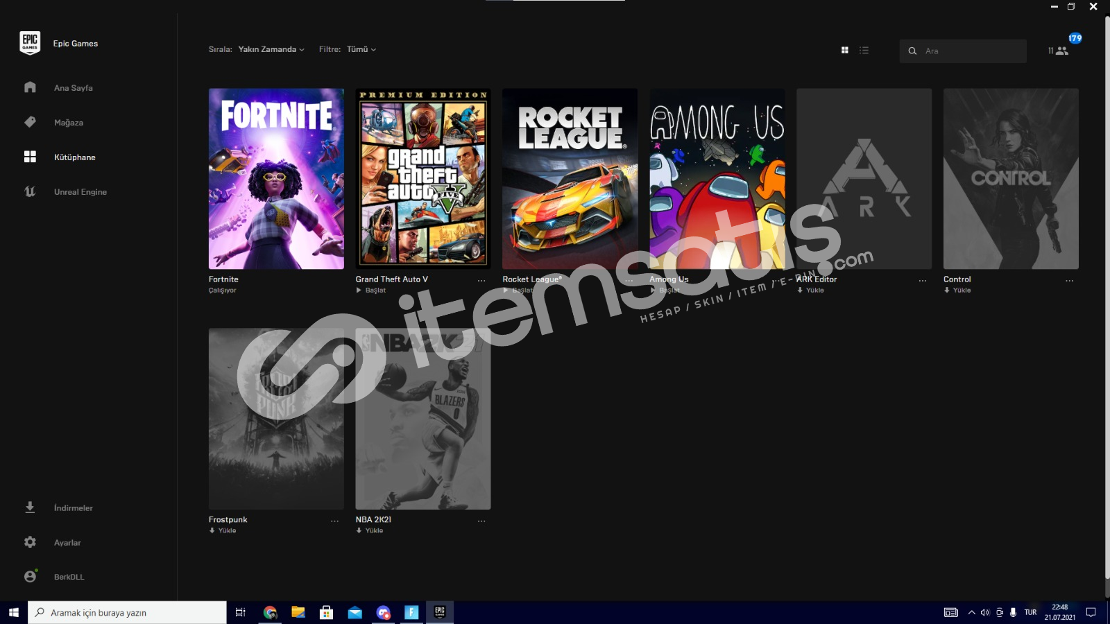1110x624 pixels.
Task: Click the BerkDLL account name
Action: point(69,577)
